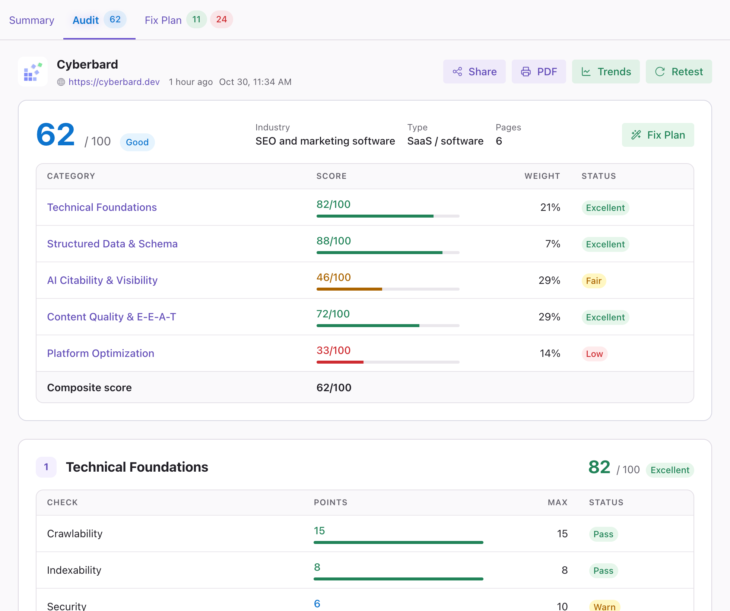Click the share nodes icon

(x=457, y=72)
